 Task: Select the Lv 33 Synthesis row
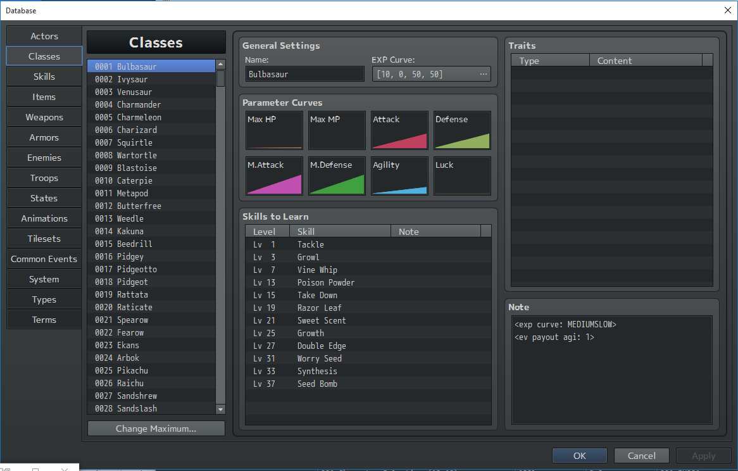(x=368, y=371)
